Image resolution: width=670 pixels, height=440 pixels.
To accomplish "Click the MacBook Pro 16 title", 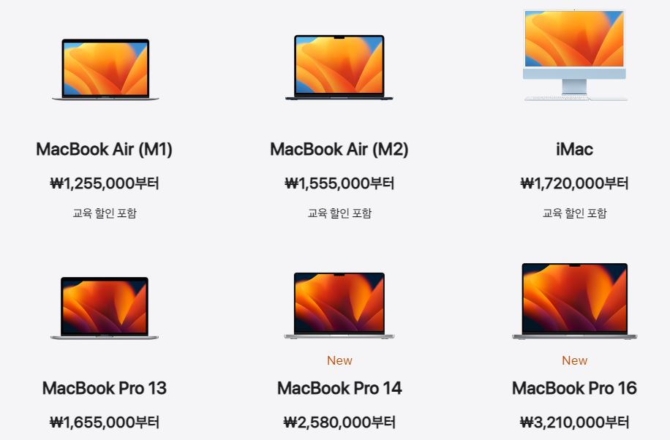I will [575, 388].
